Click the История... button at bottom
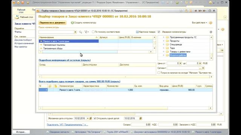Image resolution: width=241 pixels, height=135 pixels. coord(21,132)
